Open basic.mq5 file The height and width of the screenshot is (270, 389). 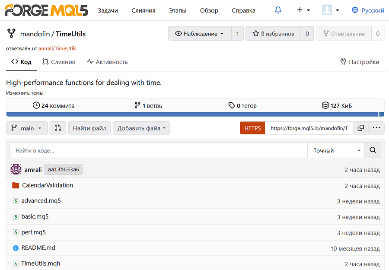pos(35,216)
